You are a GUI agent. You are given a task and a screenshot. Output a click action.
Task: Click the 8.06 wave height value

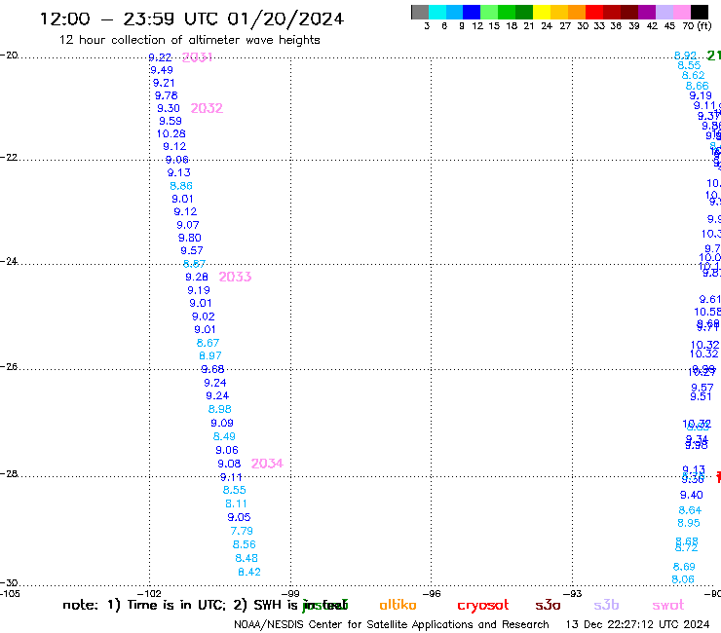pos(683,579)
